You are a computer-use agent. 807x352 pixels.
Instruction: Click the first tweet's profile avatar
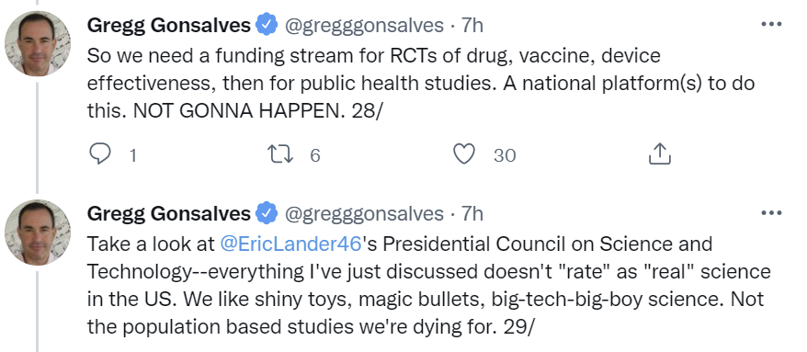(38, 44)
